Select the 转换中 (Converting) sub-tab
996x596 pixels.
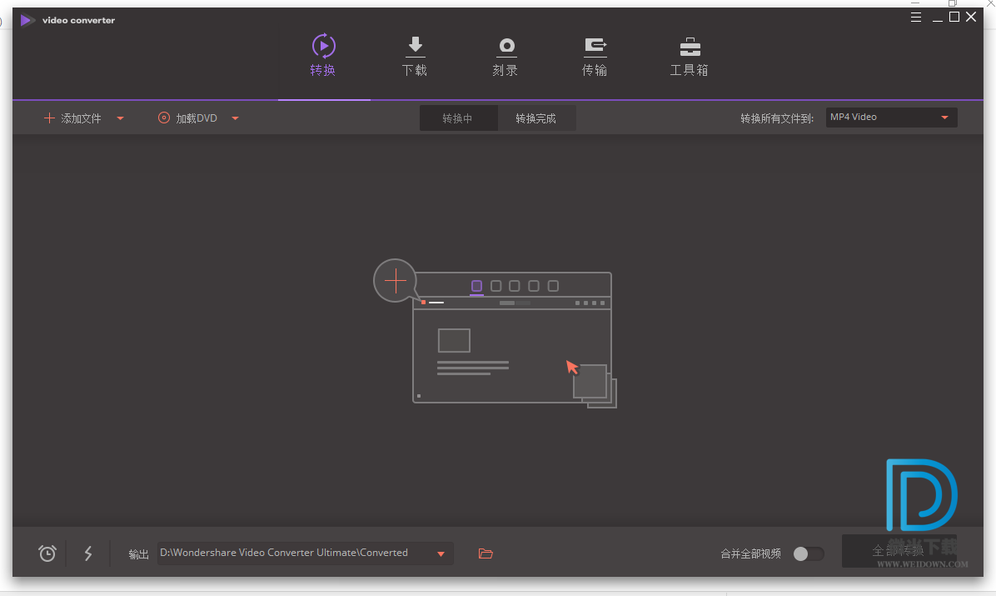(458, 118)
